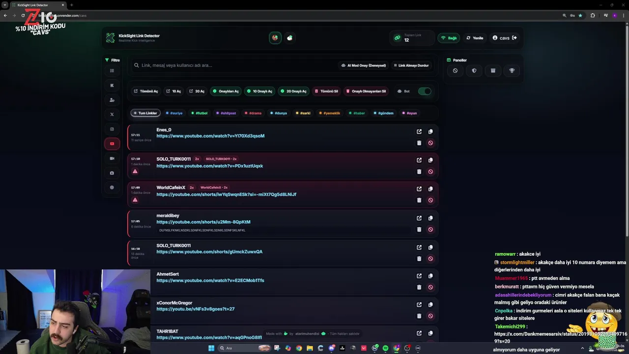This screenshot has height=354, width=629.
Task: Open the trophy panel icon under Paneller
Action: point(512,71)
